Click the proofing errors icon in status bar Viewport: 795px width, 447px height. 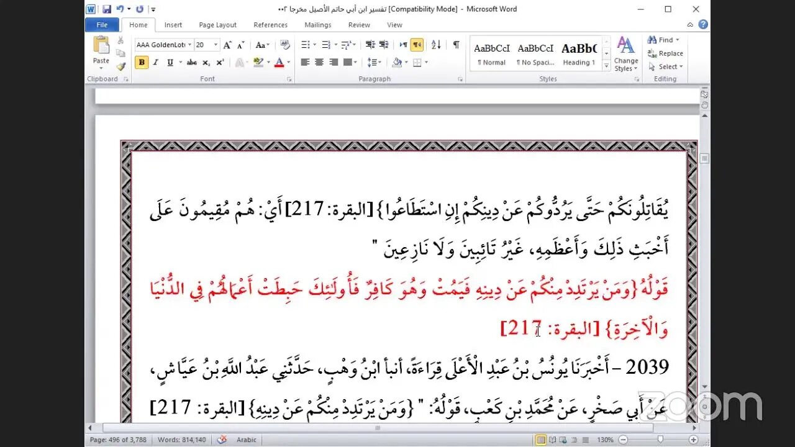(222, 440)
